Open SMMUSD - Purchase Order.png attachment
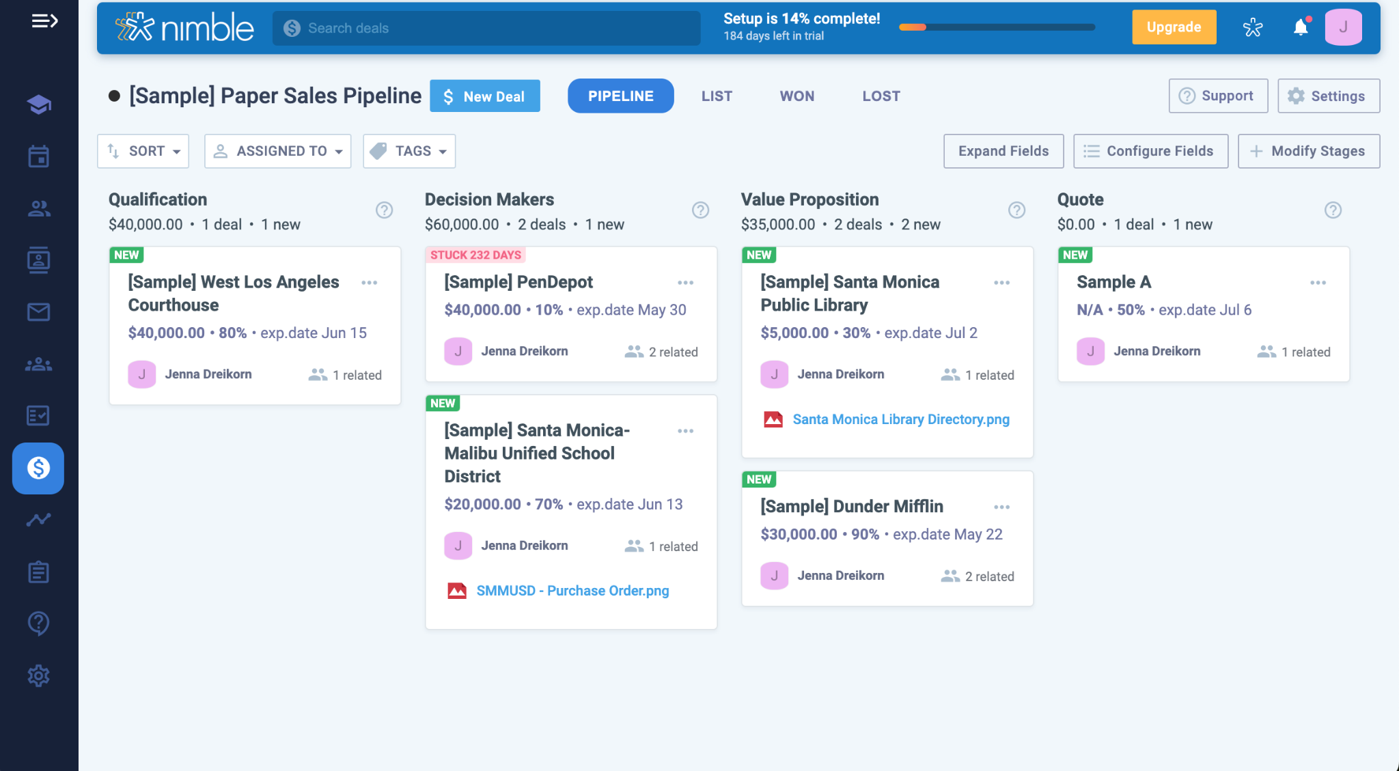This screenshot has height=771, width=1399. click(572, 591)
